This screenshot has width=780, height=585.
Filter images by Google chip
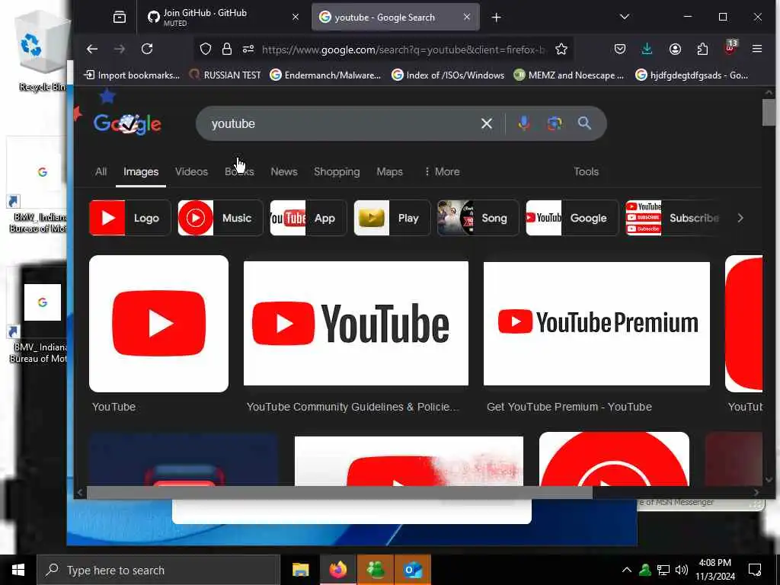pyautogui.click(x=572, y=218)
